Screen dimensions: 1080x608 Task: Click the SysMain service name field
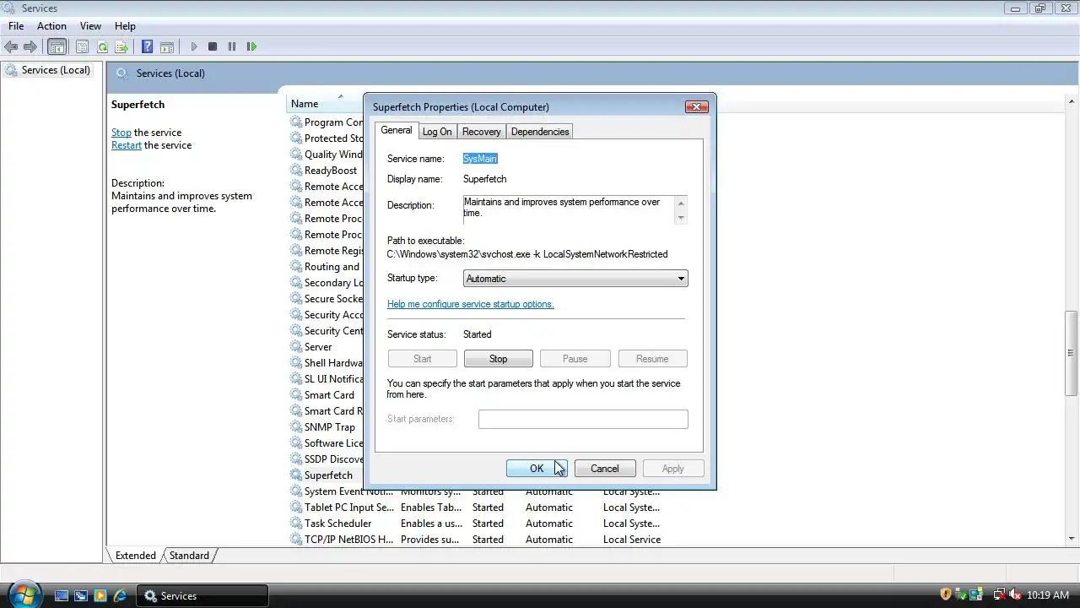click(480, 159)
